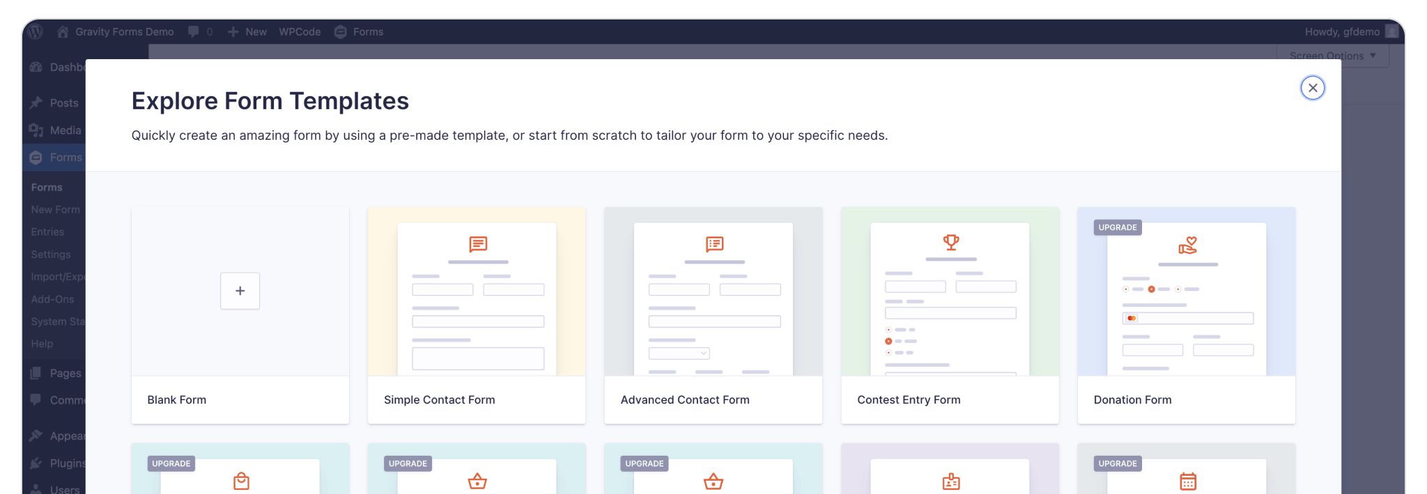Screen dimensions: 1427x494
Task: Close the Explore Form Templates dialog
Action: [x=1313, y=88]
